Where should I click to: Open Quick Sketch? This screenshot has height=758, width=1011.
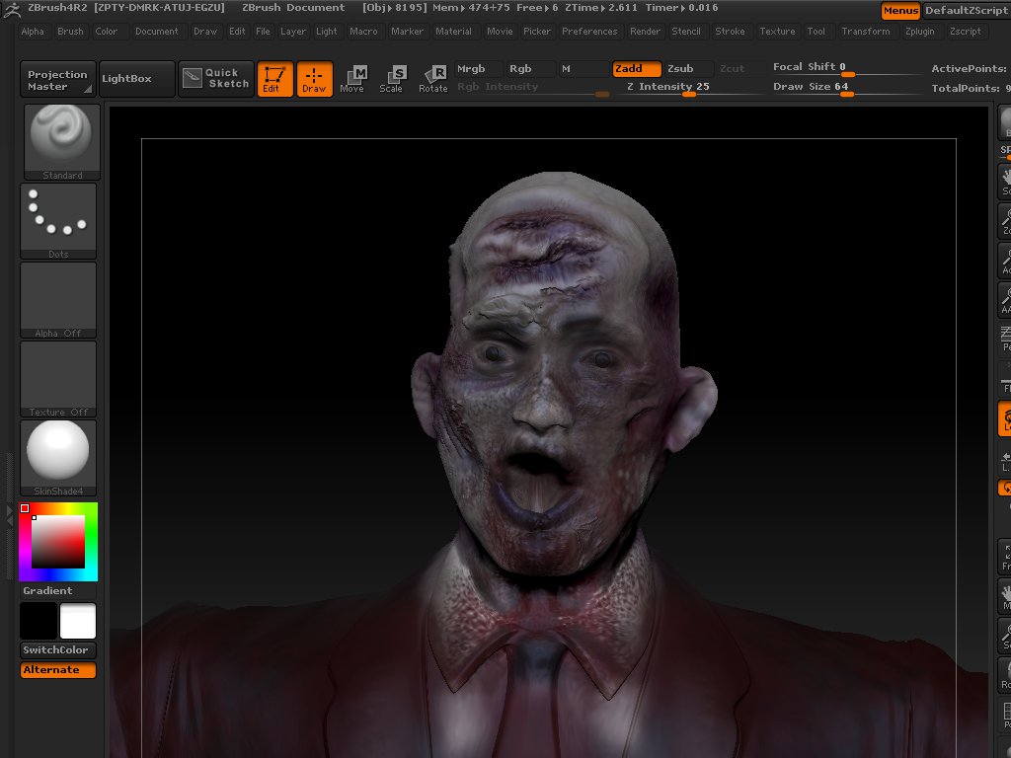click(x=216, y=78)
